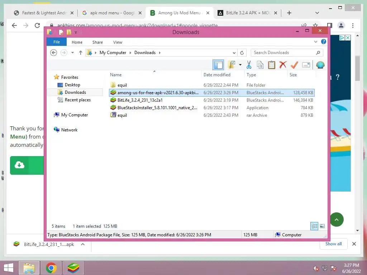Refresh the Downloads folder view
The width and height of the screenshot is (367, 275).
[242, 53]
